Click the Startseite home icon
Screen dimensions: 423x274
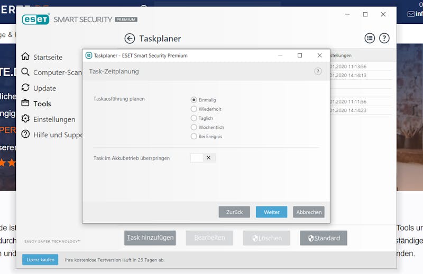point(25,56)
